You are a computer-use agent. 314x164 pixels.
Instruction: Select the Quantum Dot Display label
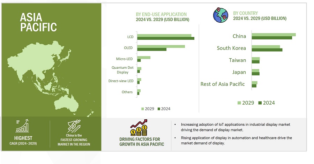tap(122, 70)
